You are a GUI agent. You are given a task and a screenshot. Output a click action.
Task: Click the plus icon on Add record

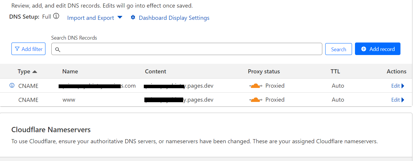pyautogui.click(x=364, y=49)
